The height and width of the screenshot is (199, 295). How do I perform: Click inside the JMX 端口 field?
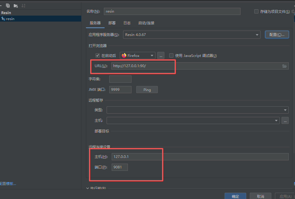pyautogui.click(x=120, y=89)
